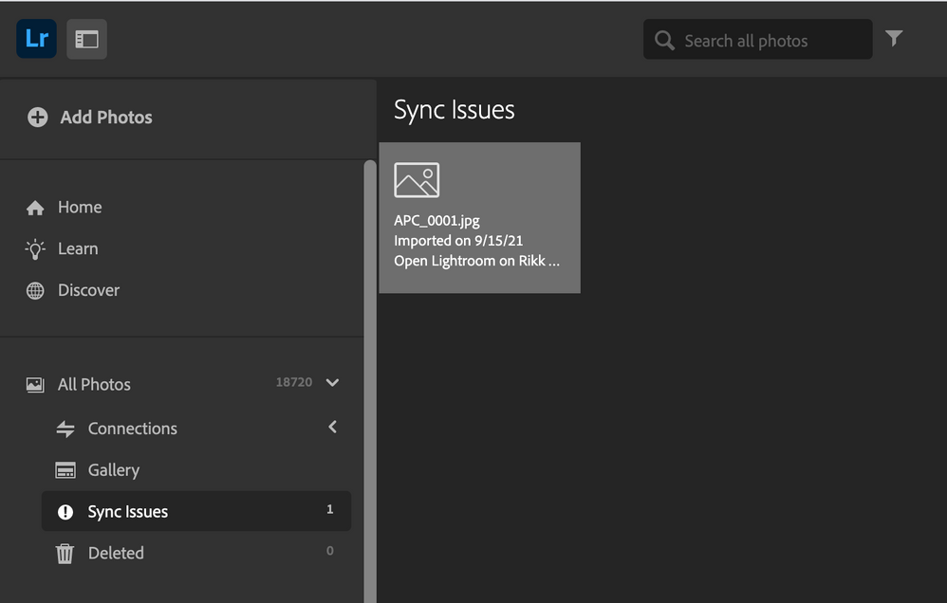
Task: Focus the Search all photos field
Action: coord(769,41)
